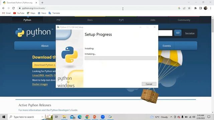Open the Translate bookmark
Screen dimensions: 214x120
coord(54,13)
